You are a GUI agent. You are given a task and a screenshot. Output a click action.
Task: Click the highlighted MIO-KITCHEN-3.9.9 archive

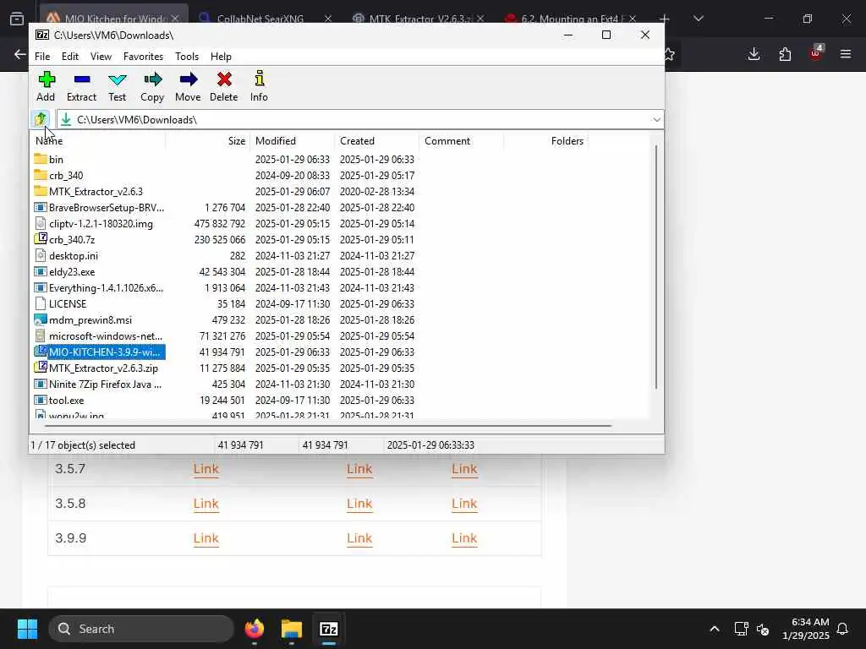click(100, 352)
